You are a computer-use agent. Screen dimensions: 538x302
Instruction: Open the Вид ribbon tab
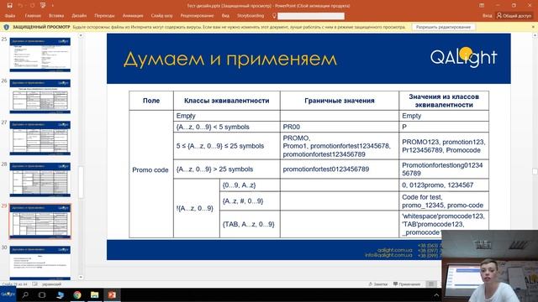pos(225,16)
